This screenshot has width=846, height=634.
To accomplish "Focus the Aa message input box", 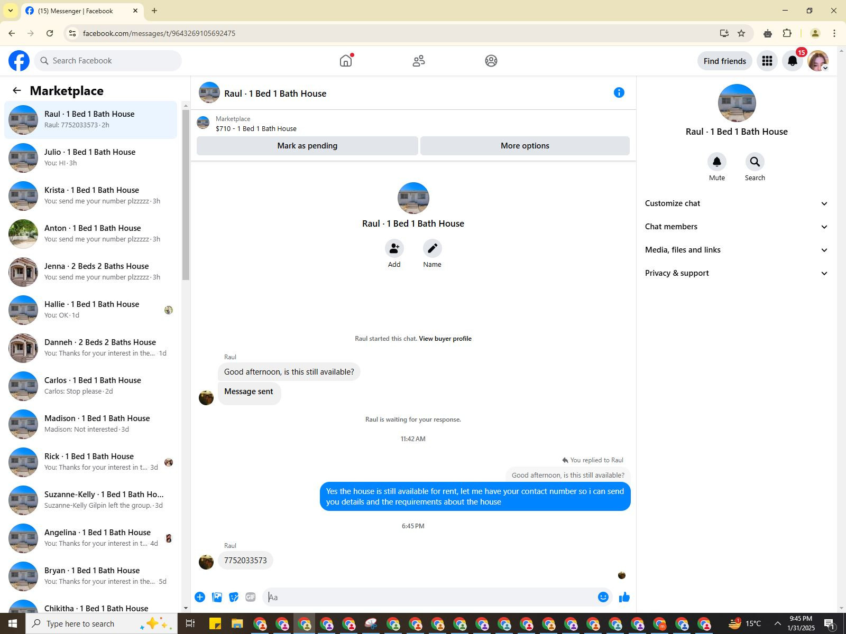I will point(428,597).
